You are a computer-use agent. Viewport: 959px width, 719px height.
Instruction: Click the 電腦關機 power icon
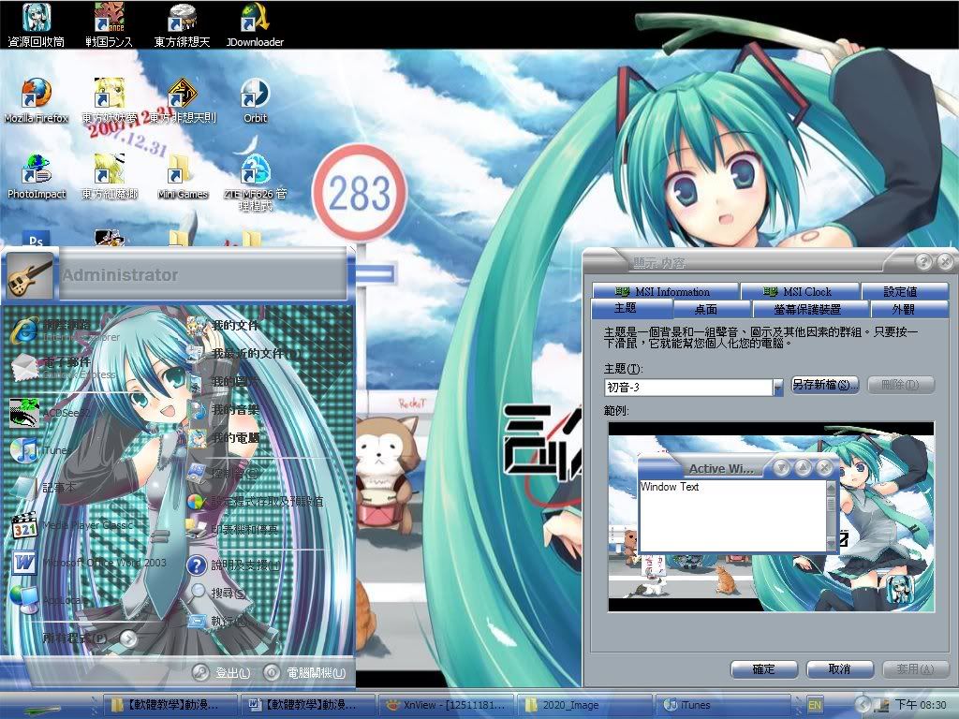[x=272, y=672]
